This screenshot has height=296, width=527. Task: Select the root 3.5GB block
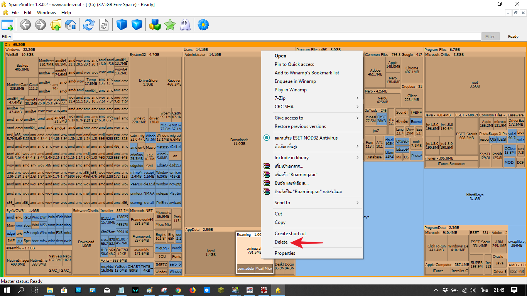475,84
